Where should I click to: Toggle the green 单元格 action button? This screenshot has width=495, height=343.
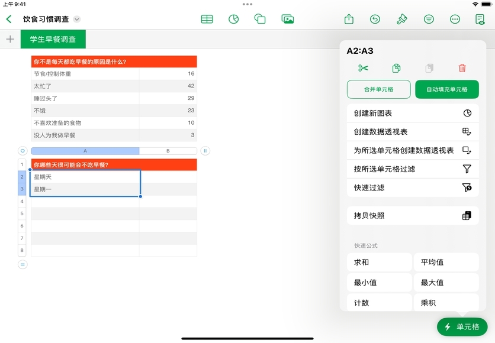click(462, 326)
